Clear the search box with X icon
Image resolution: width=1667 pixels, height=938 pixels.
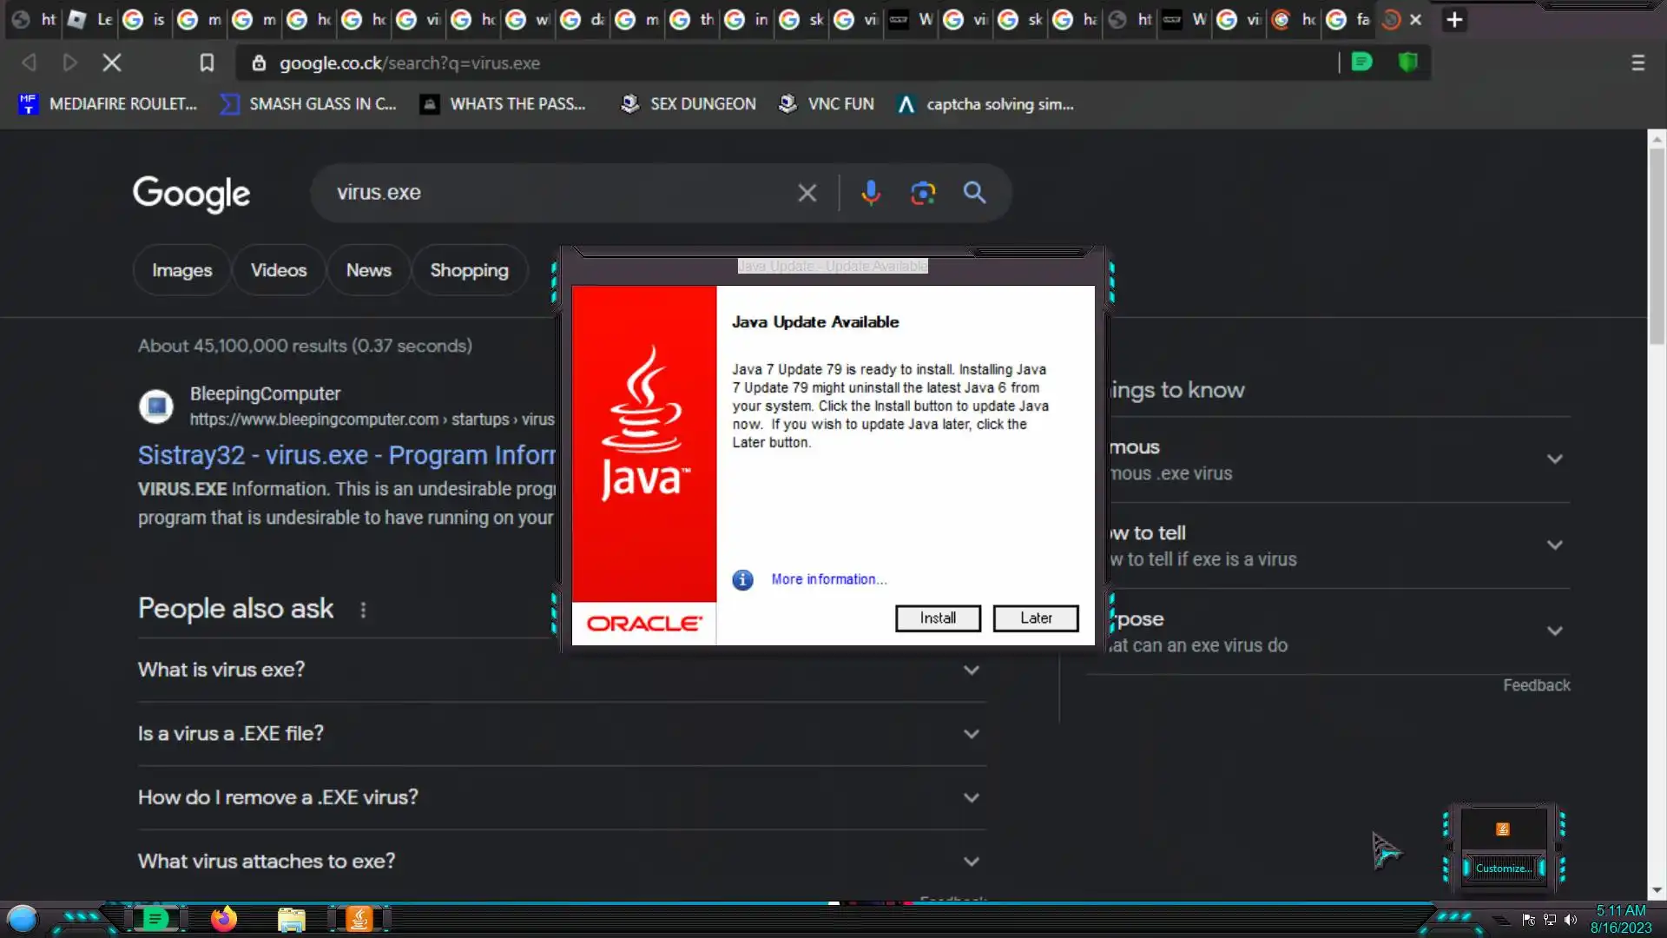point(807,193)
